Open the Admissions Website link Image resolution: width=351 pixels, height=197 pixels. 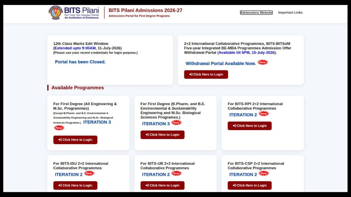point(256,13)
